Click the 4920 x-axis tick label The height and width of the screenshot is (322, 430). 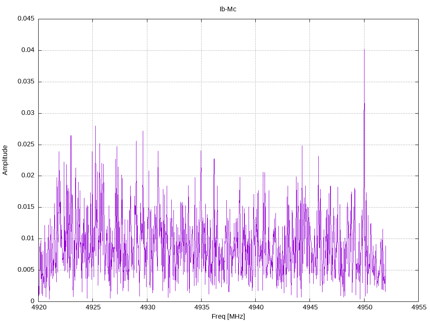pyautogui.click(x=39, y=307)
